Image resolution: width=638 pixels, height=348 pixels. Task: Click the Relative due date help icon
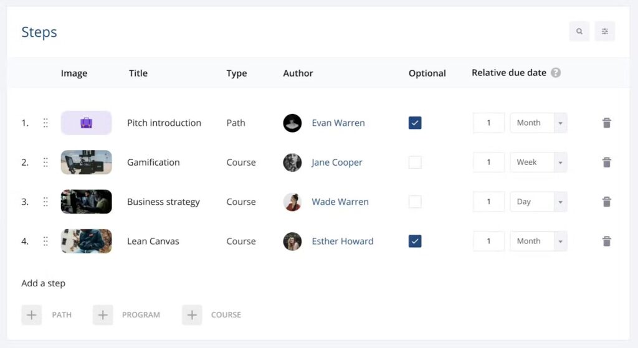(x=556, y=73)
